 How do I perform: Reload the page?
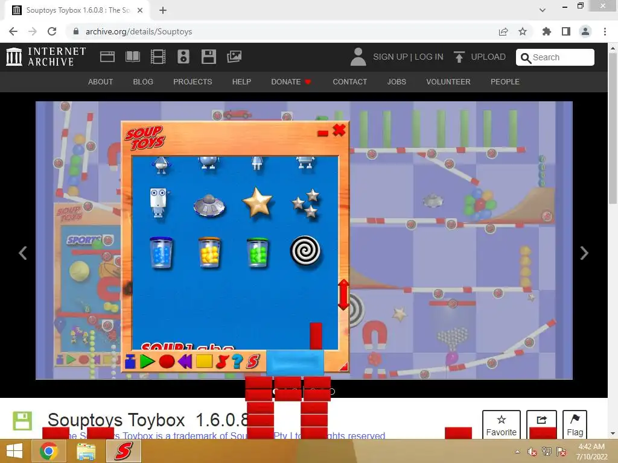52,31
